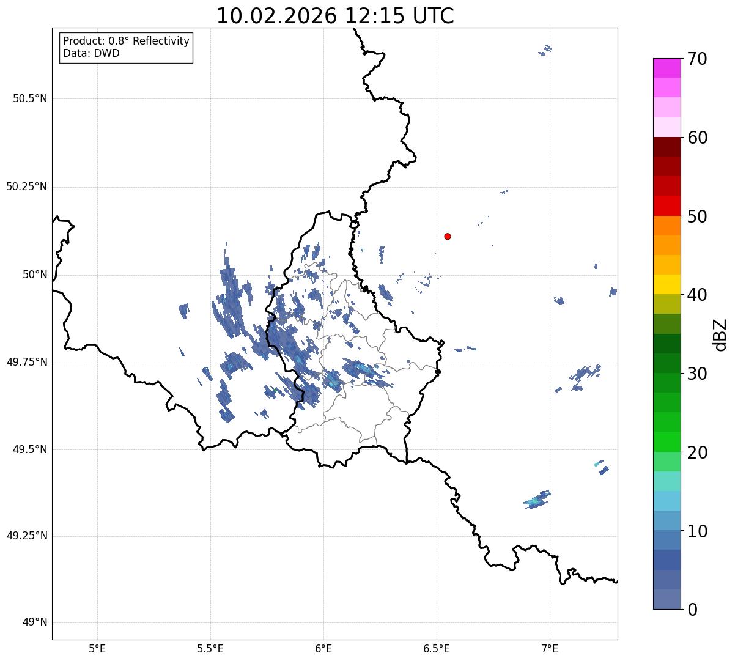The height and width of the screenshot is (661, 735).
Task: Click the title '10.02.2026 12:15 UTC'
Action: [335, 15]
